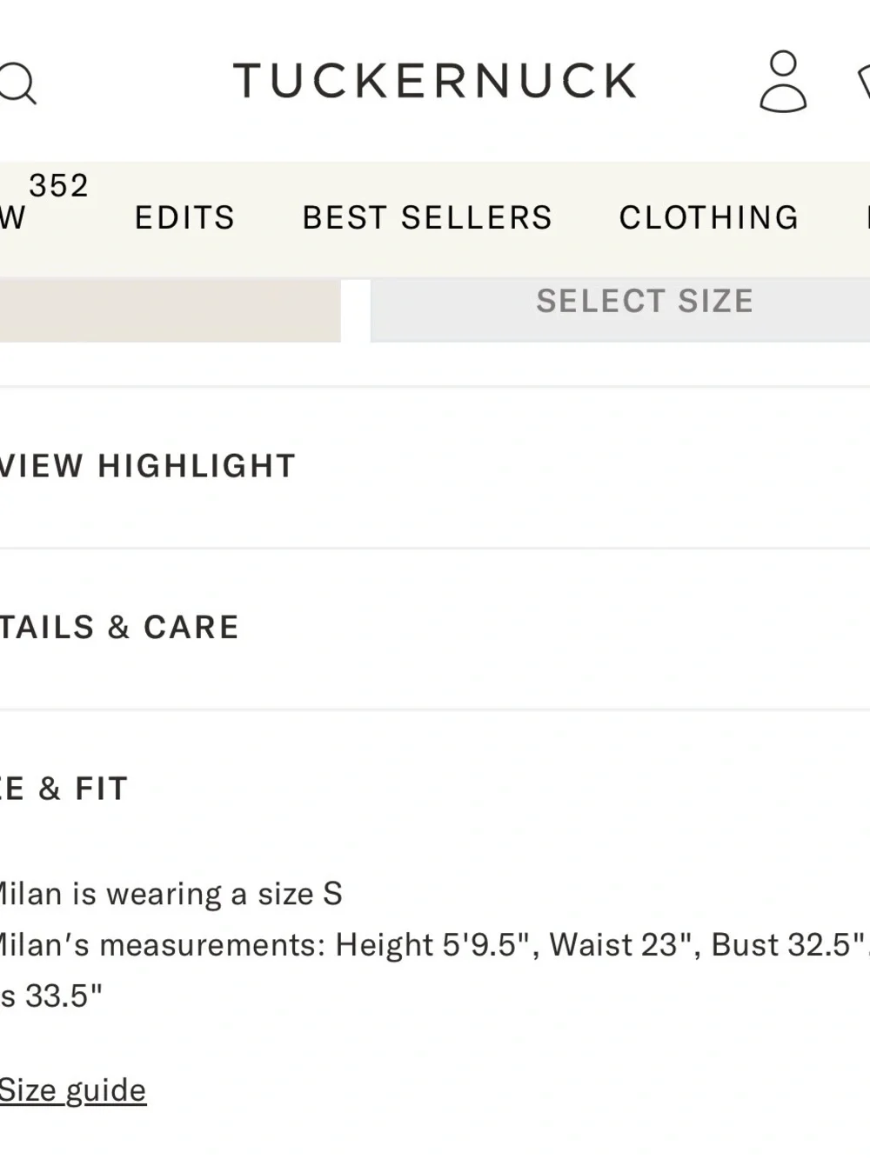Open the account profile icon
This screenshot has width=870, height=1159.
click(x=783, y=81)
